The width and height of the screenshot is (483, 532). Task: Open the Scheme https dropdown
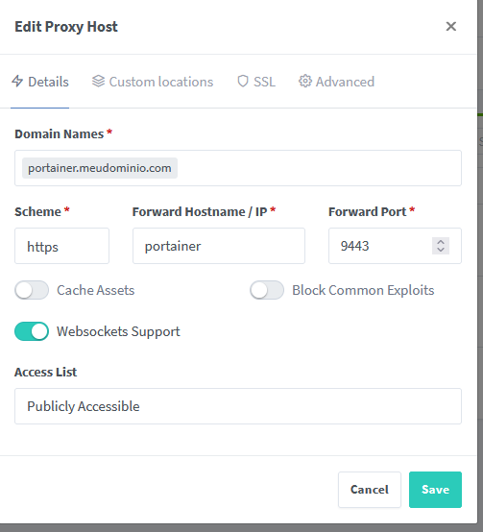(x=61, y=246)
